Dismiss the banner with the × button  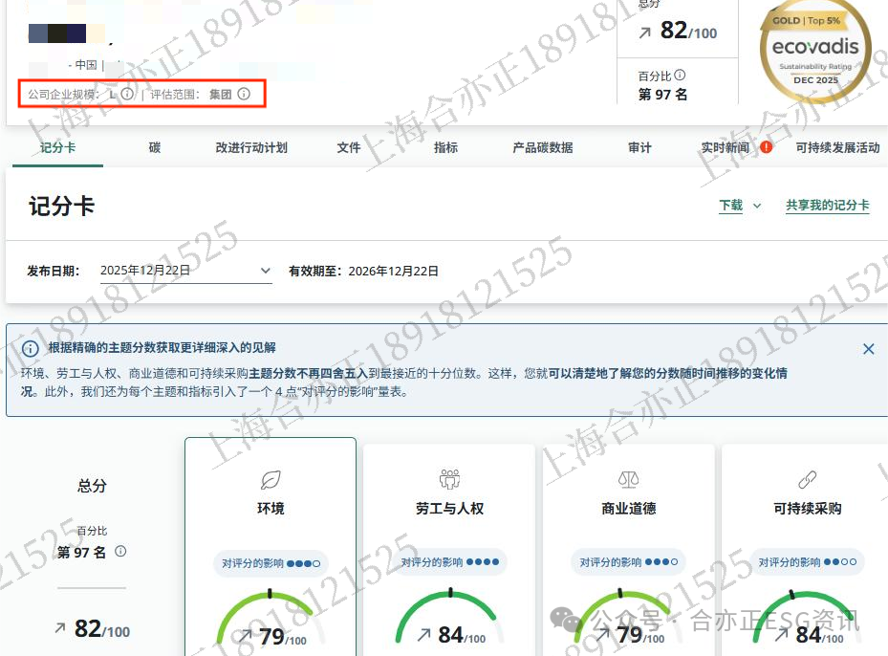click(x=868, y=349)
